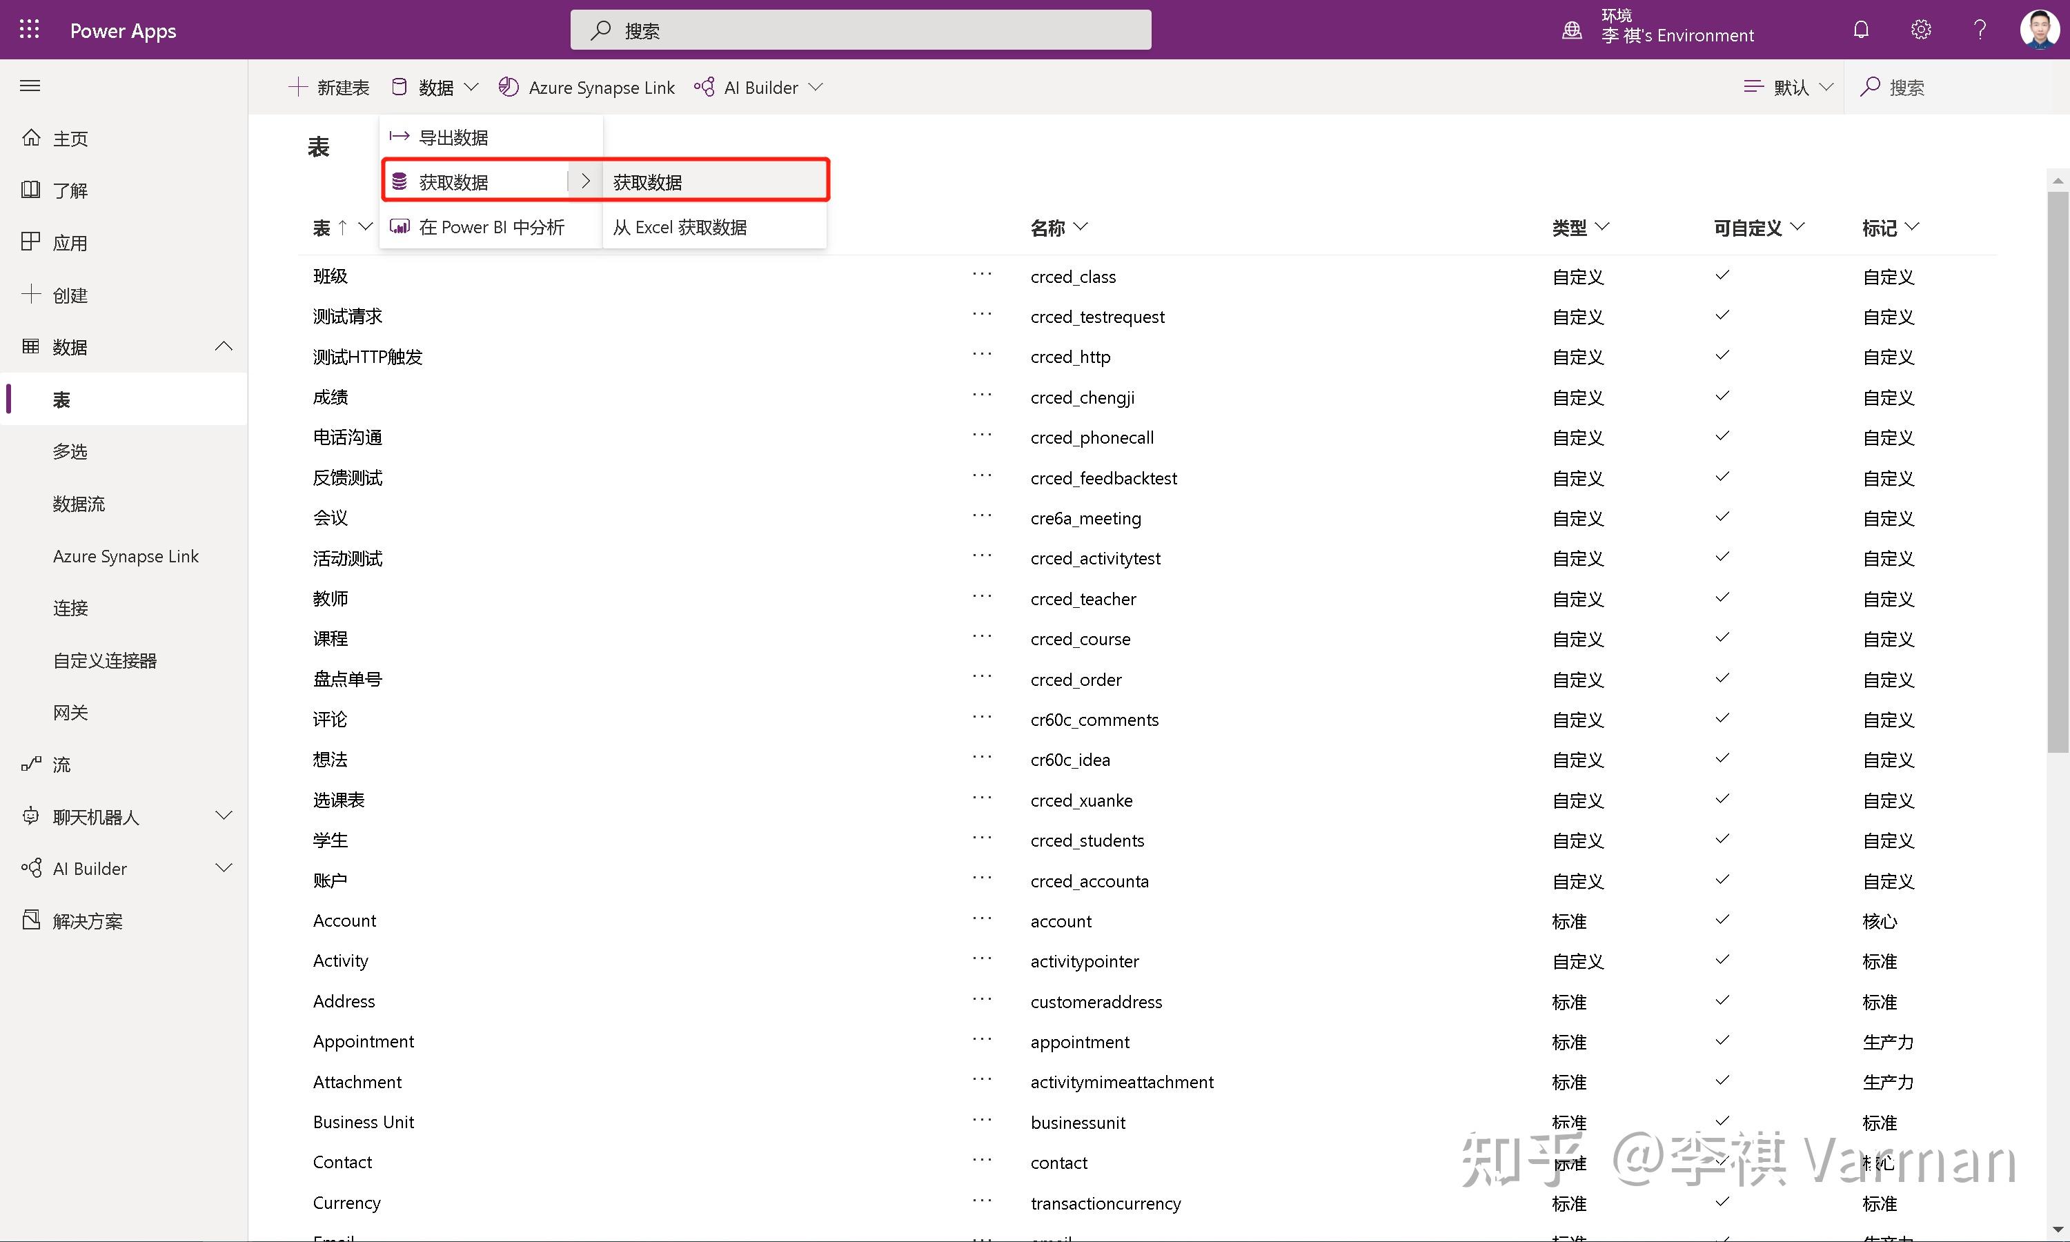Click the top 搜索 search box

[x=860, y=31]
